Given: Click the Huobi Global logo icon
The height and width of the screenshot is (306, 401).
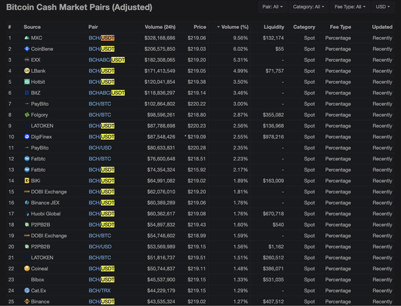Looking at the screenshot, I should (x=27, y=213).
